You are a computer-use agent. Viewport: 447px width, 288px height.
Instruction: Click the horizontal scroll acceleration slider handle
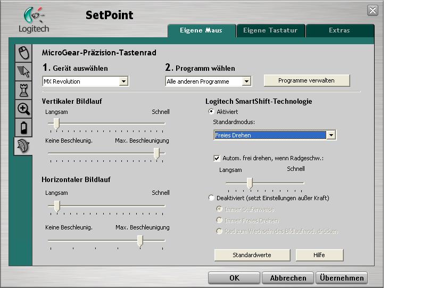coord(140,241)
